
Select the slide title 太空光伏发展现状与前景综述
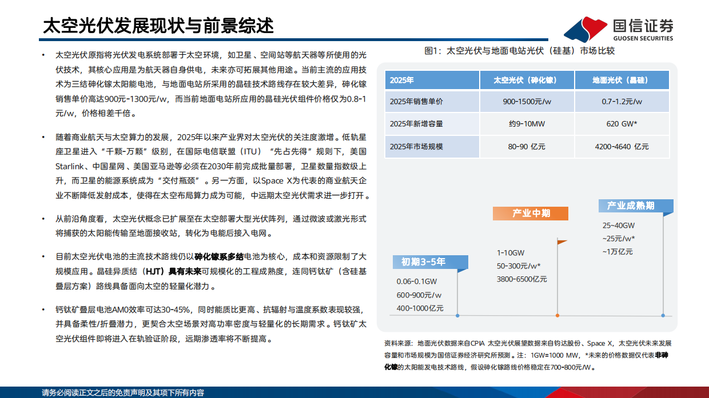[160, 25]
